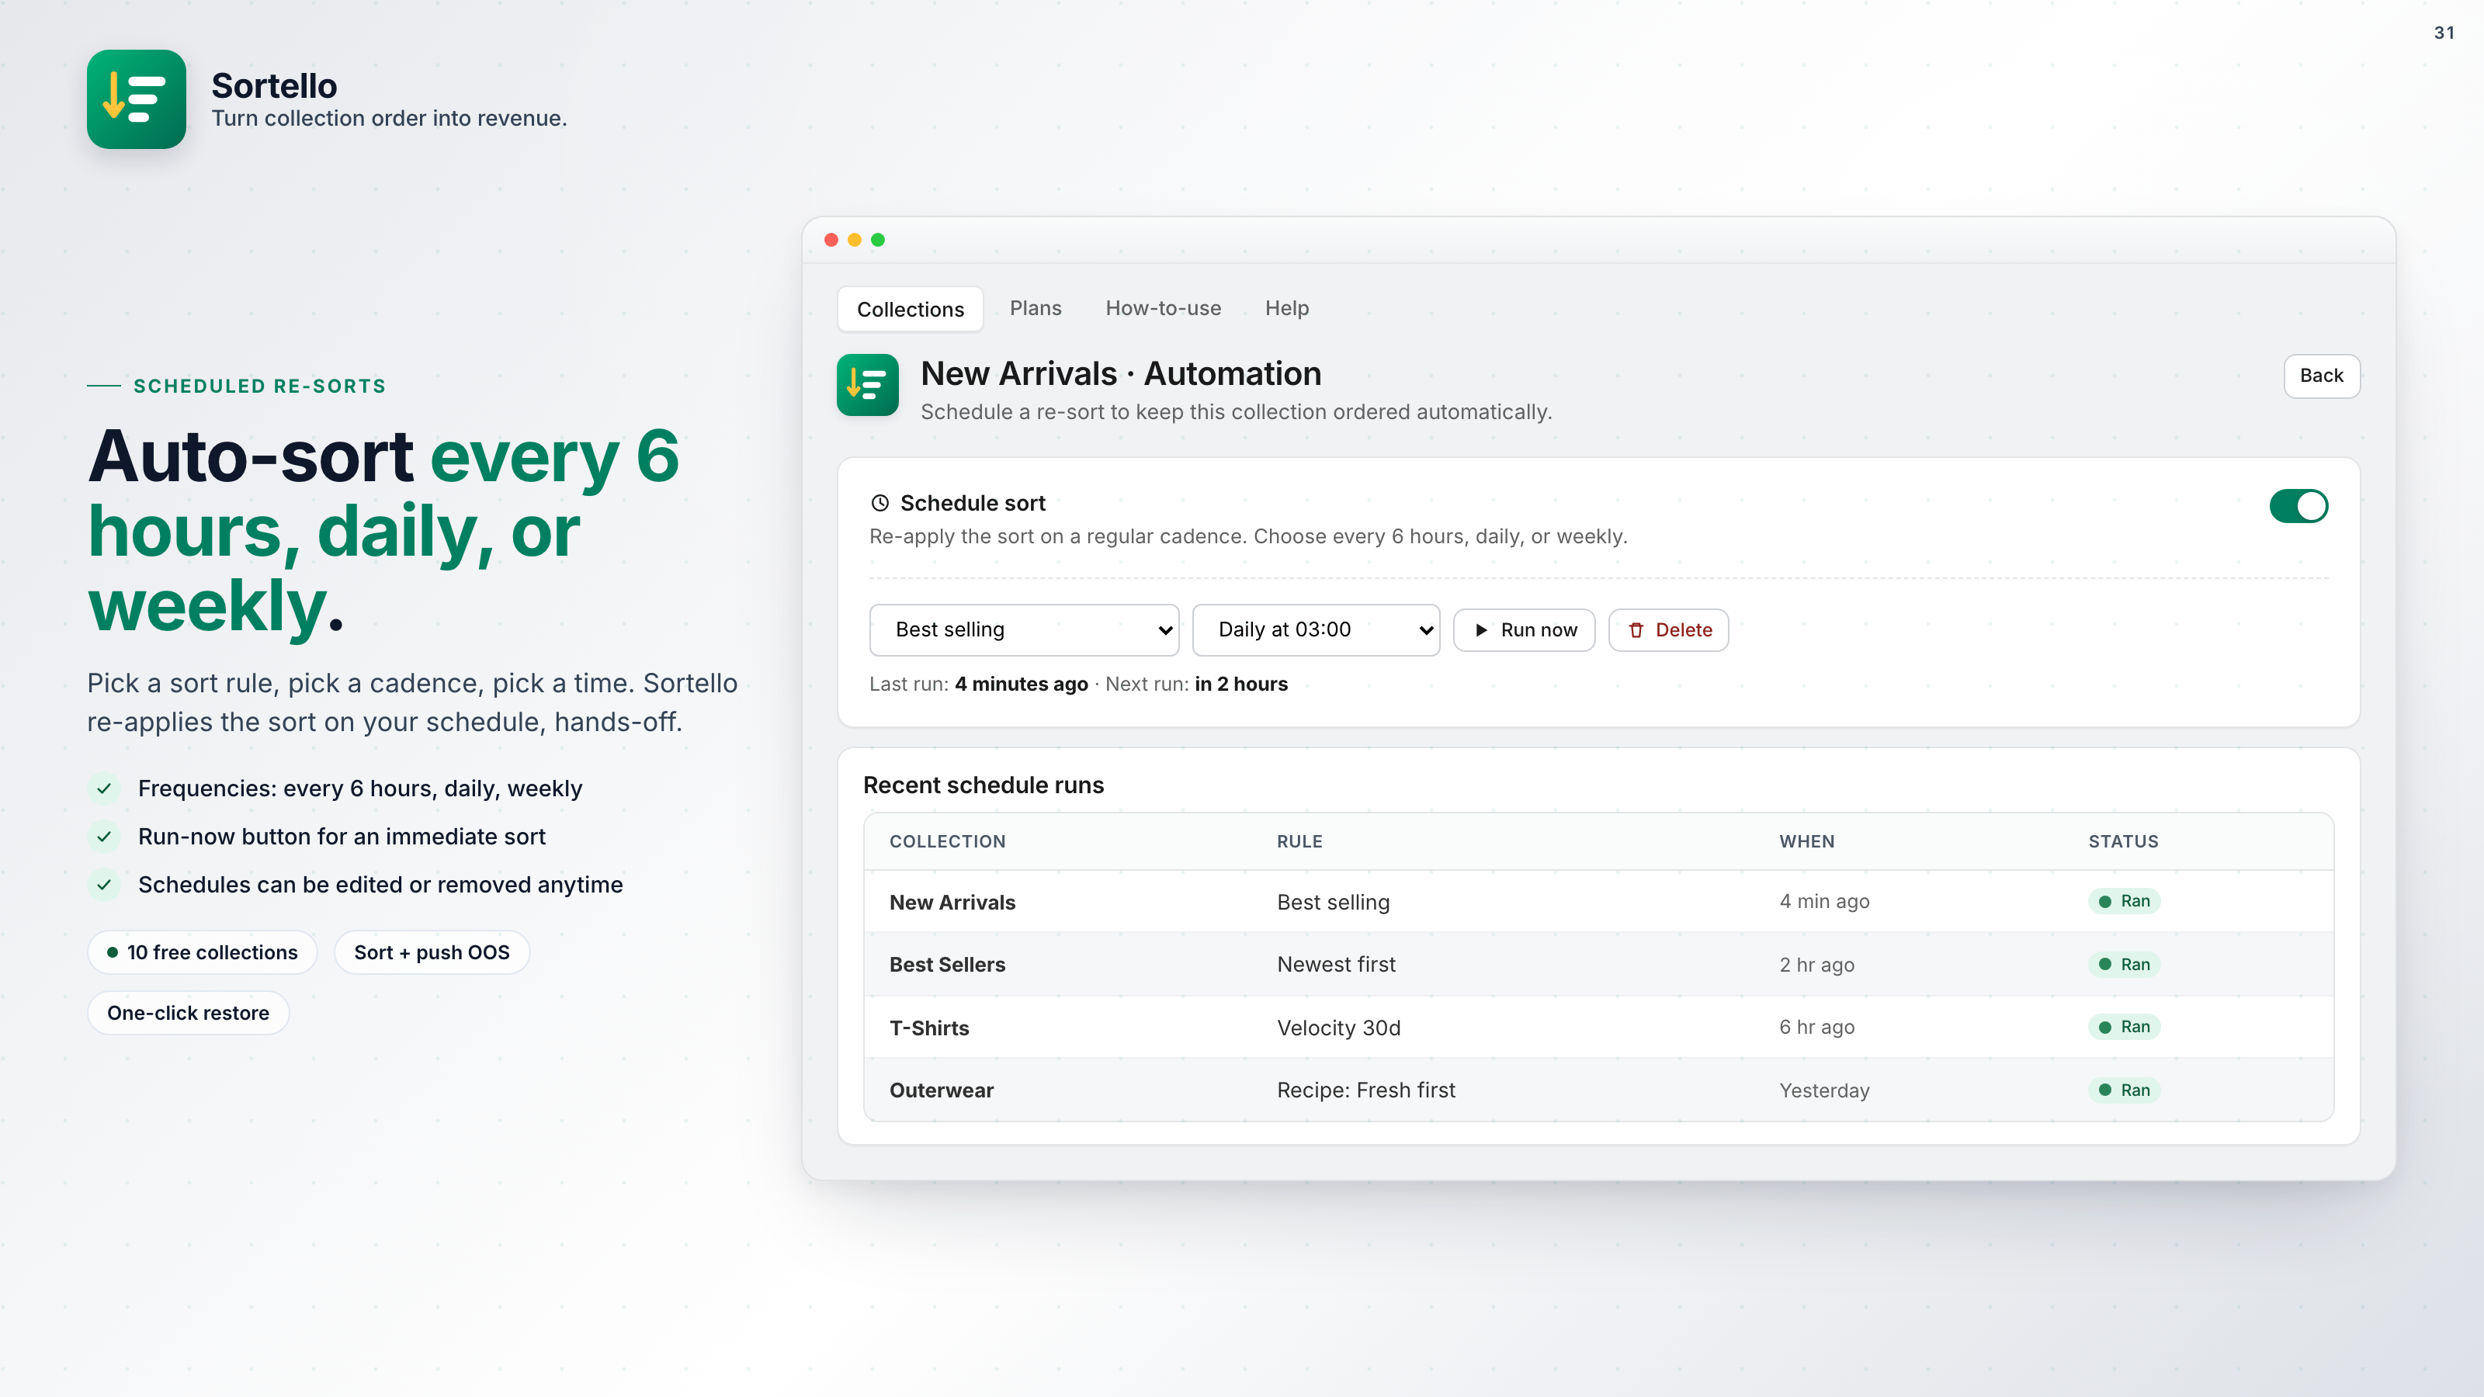This screenshot has width=2484, height=1397.
Task: Click the Best selling rule cell in New Arrivals row
Action: (x=1334, y=903)
